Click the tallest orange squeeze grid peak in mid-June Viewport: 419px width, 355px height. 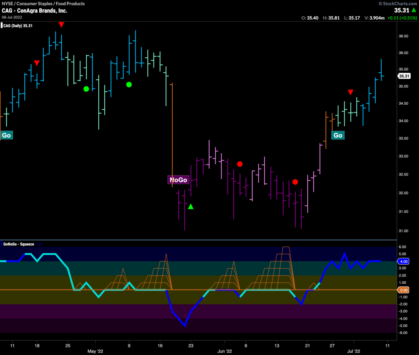point(286,247)
